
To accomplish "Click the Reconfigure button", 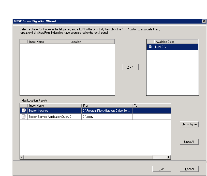I will (189, 124).
